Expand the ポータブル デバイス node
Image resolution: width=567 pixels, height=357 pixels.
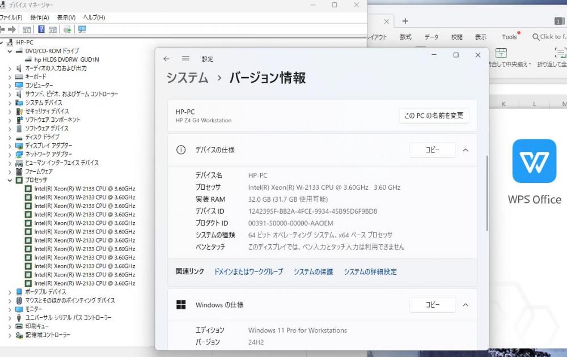click(10, 292)
